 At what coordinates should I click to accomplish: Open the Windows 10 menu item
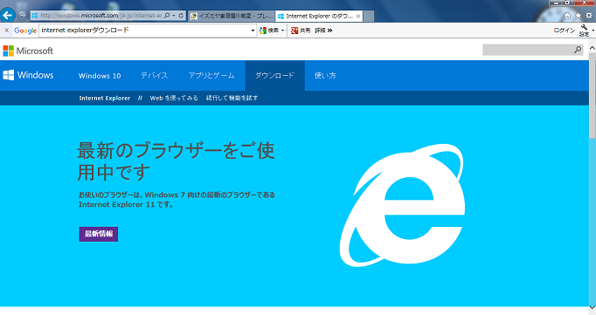click(x=100, y=76)
